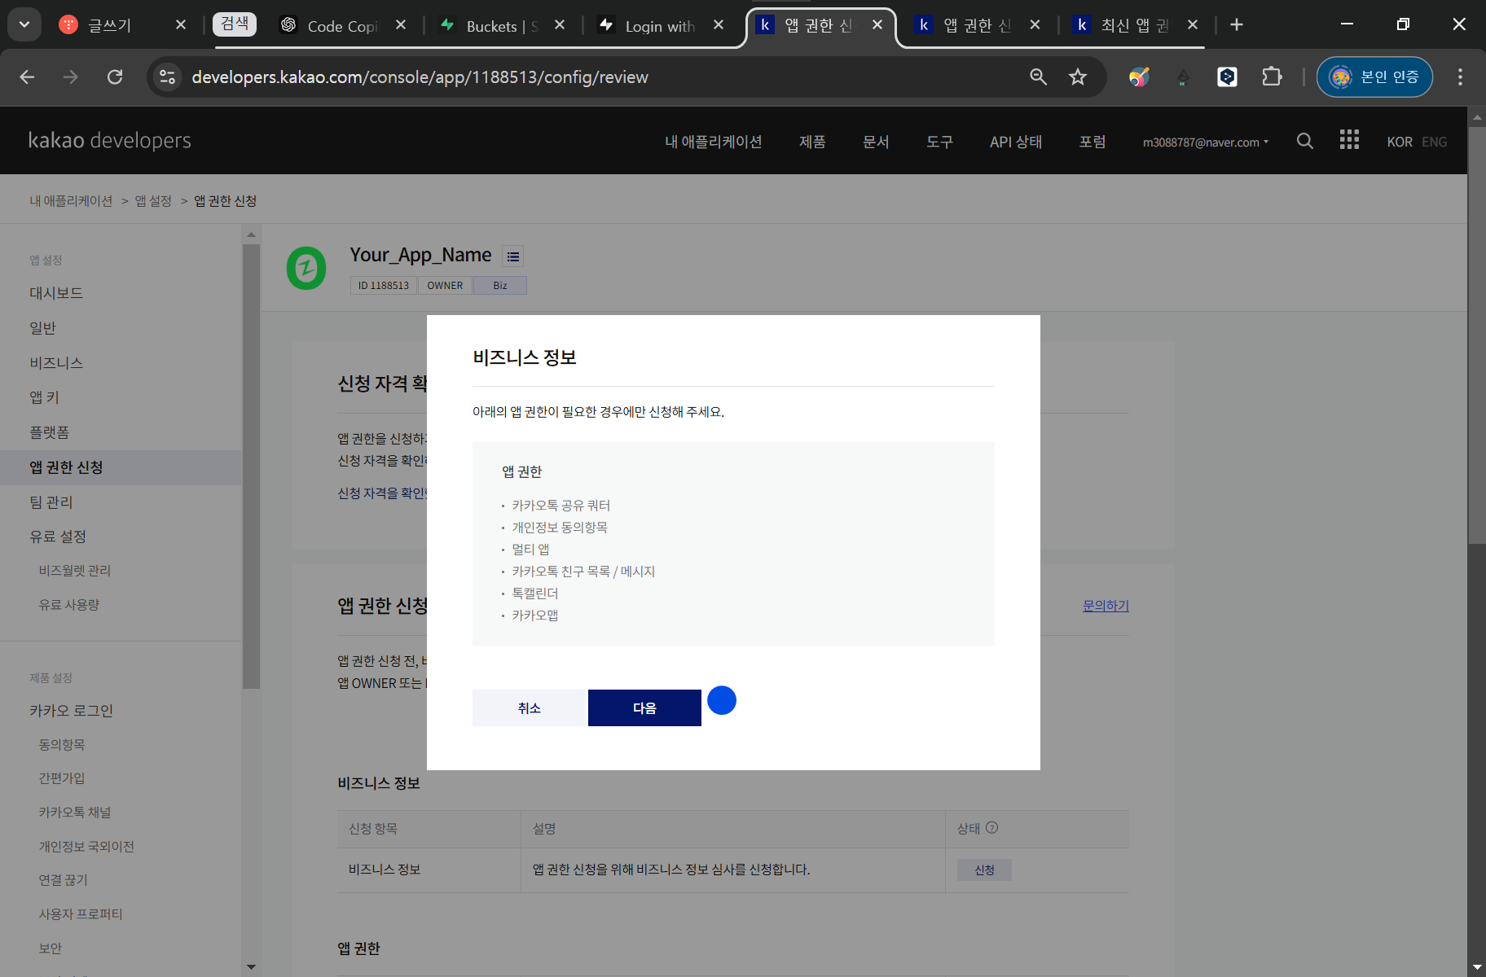Image resolution: width=1486 pixels, height=977 pixels.
Task: Open the app list icon beside Your_App_Name
Action: pyautogui.click(x=513, y=256)
